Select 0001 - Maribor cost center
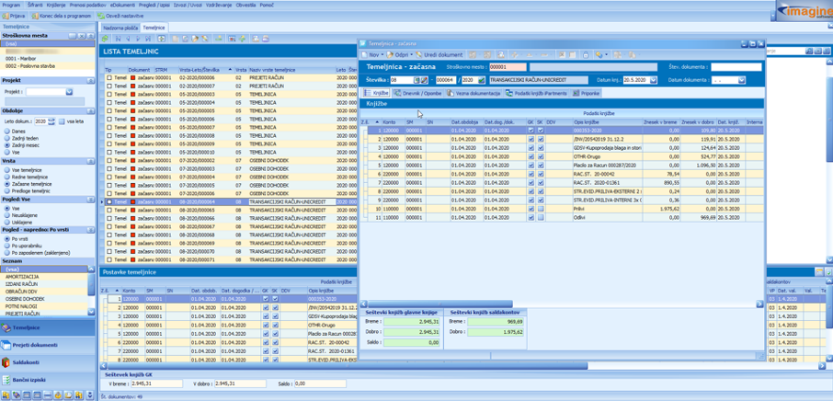833x401 pixels. click(48, 59)
